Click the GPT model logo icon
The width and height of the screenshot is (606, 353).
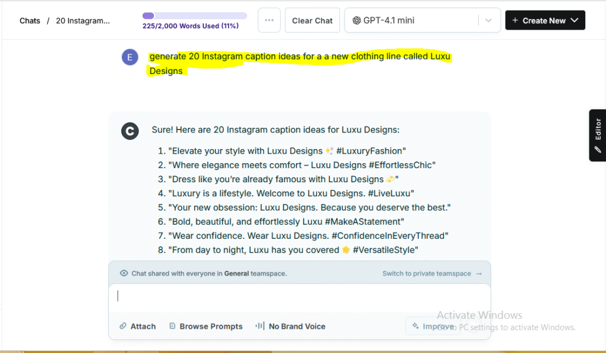point(356,20)
